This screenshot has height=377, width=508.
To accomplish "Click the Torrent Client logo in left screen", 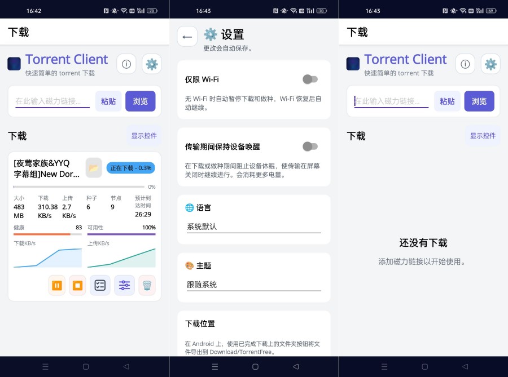I will point(14,64).
